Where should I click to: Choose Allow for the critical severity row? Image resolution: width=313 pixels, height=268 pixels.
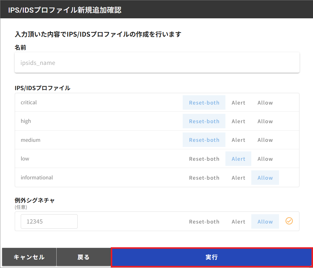[265, 102]
